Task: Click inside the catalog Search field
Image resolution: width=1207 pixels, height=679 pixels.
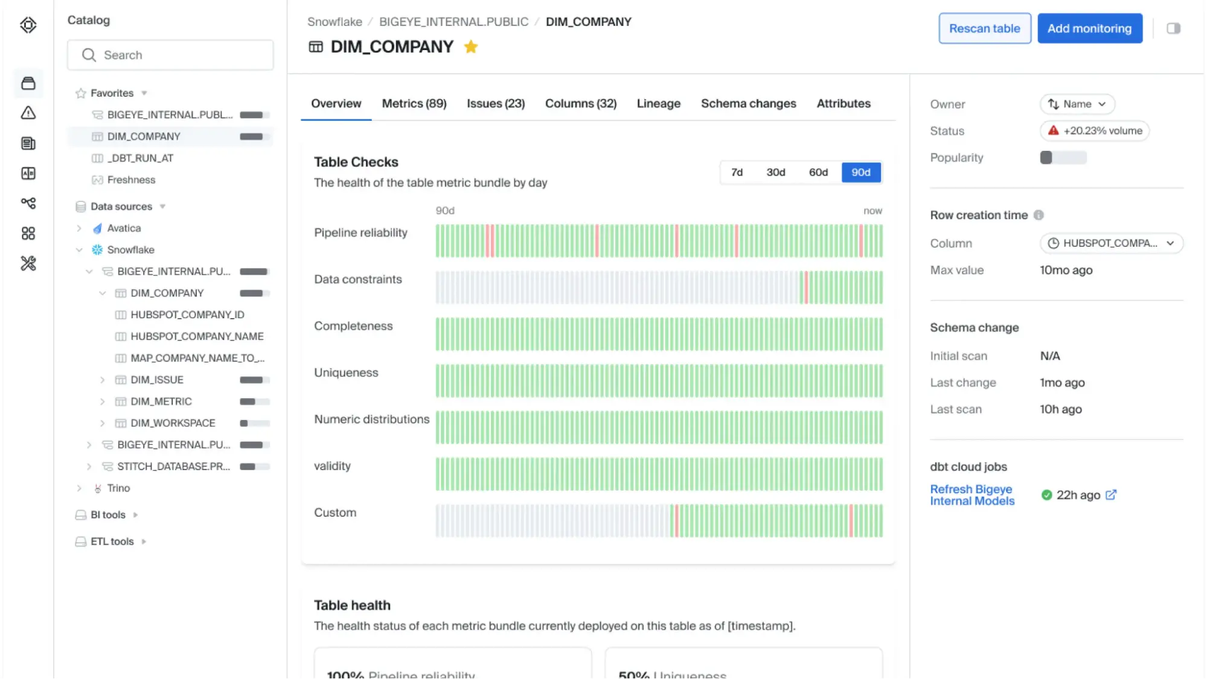Action: (170, 55)
